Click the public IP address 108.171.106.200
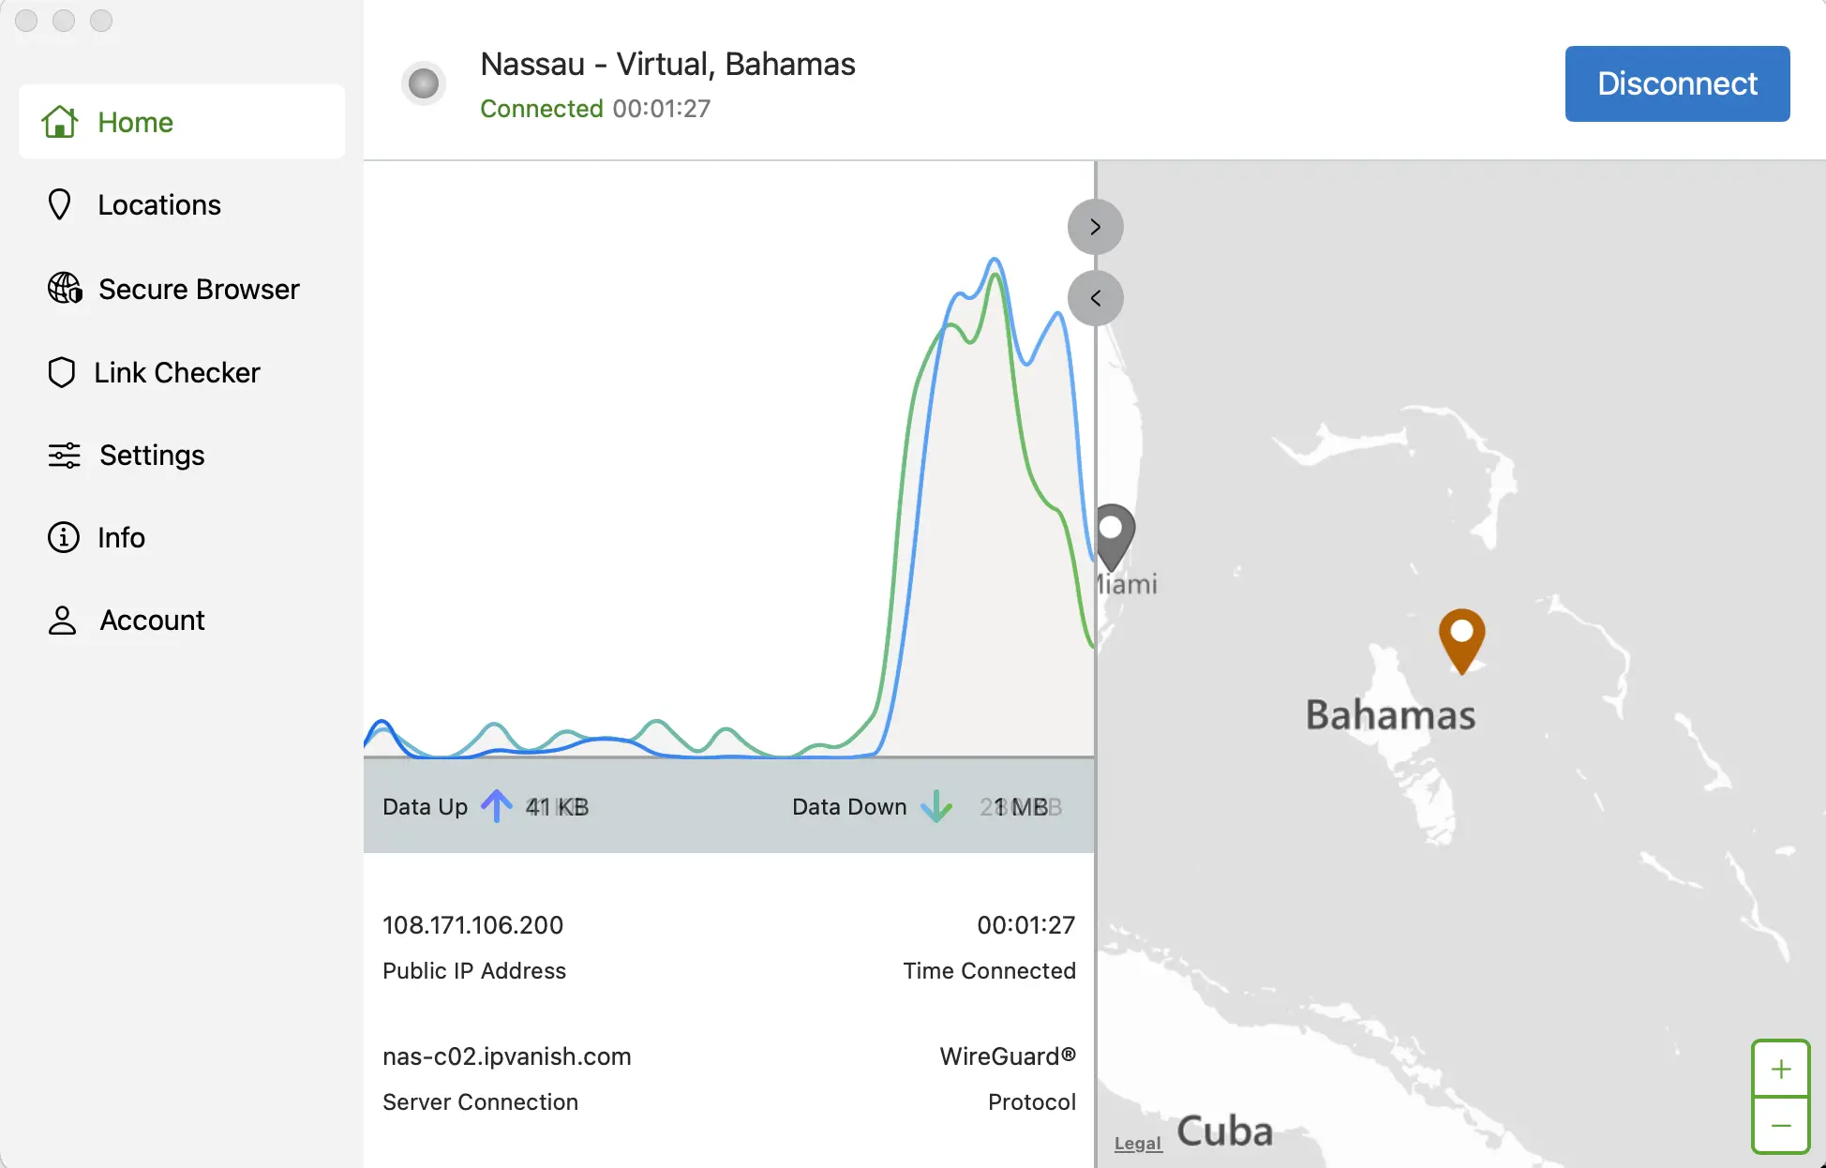 [473, 925]
